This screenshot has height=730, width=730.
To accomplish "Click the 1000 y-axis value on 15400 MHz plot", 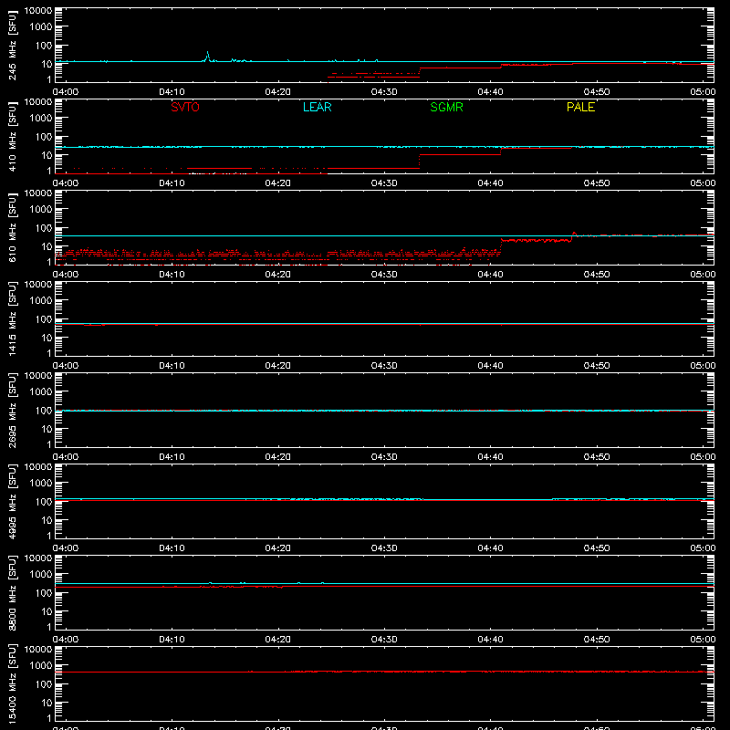I will click(41, 665).
